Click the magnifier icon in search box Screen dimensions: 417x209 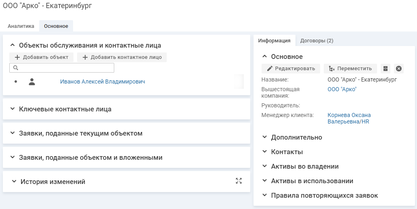(x=16, y=68)
